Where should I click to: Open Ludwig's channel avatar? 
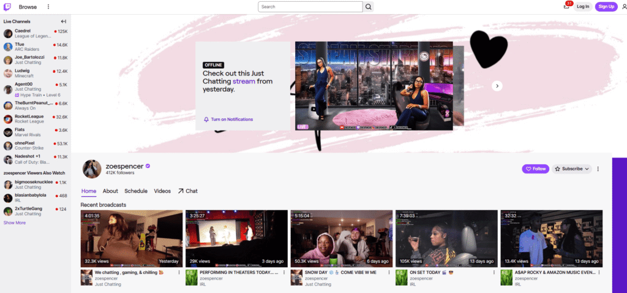pos(8,74)
